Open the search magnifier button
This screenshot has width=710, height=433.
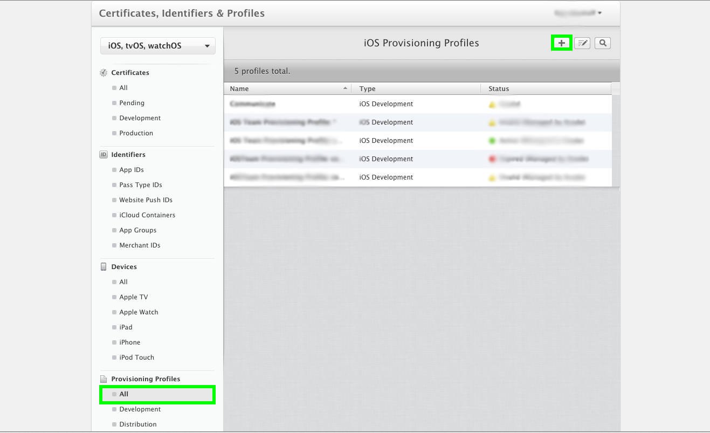click(x=603, y=43)
